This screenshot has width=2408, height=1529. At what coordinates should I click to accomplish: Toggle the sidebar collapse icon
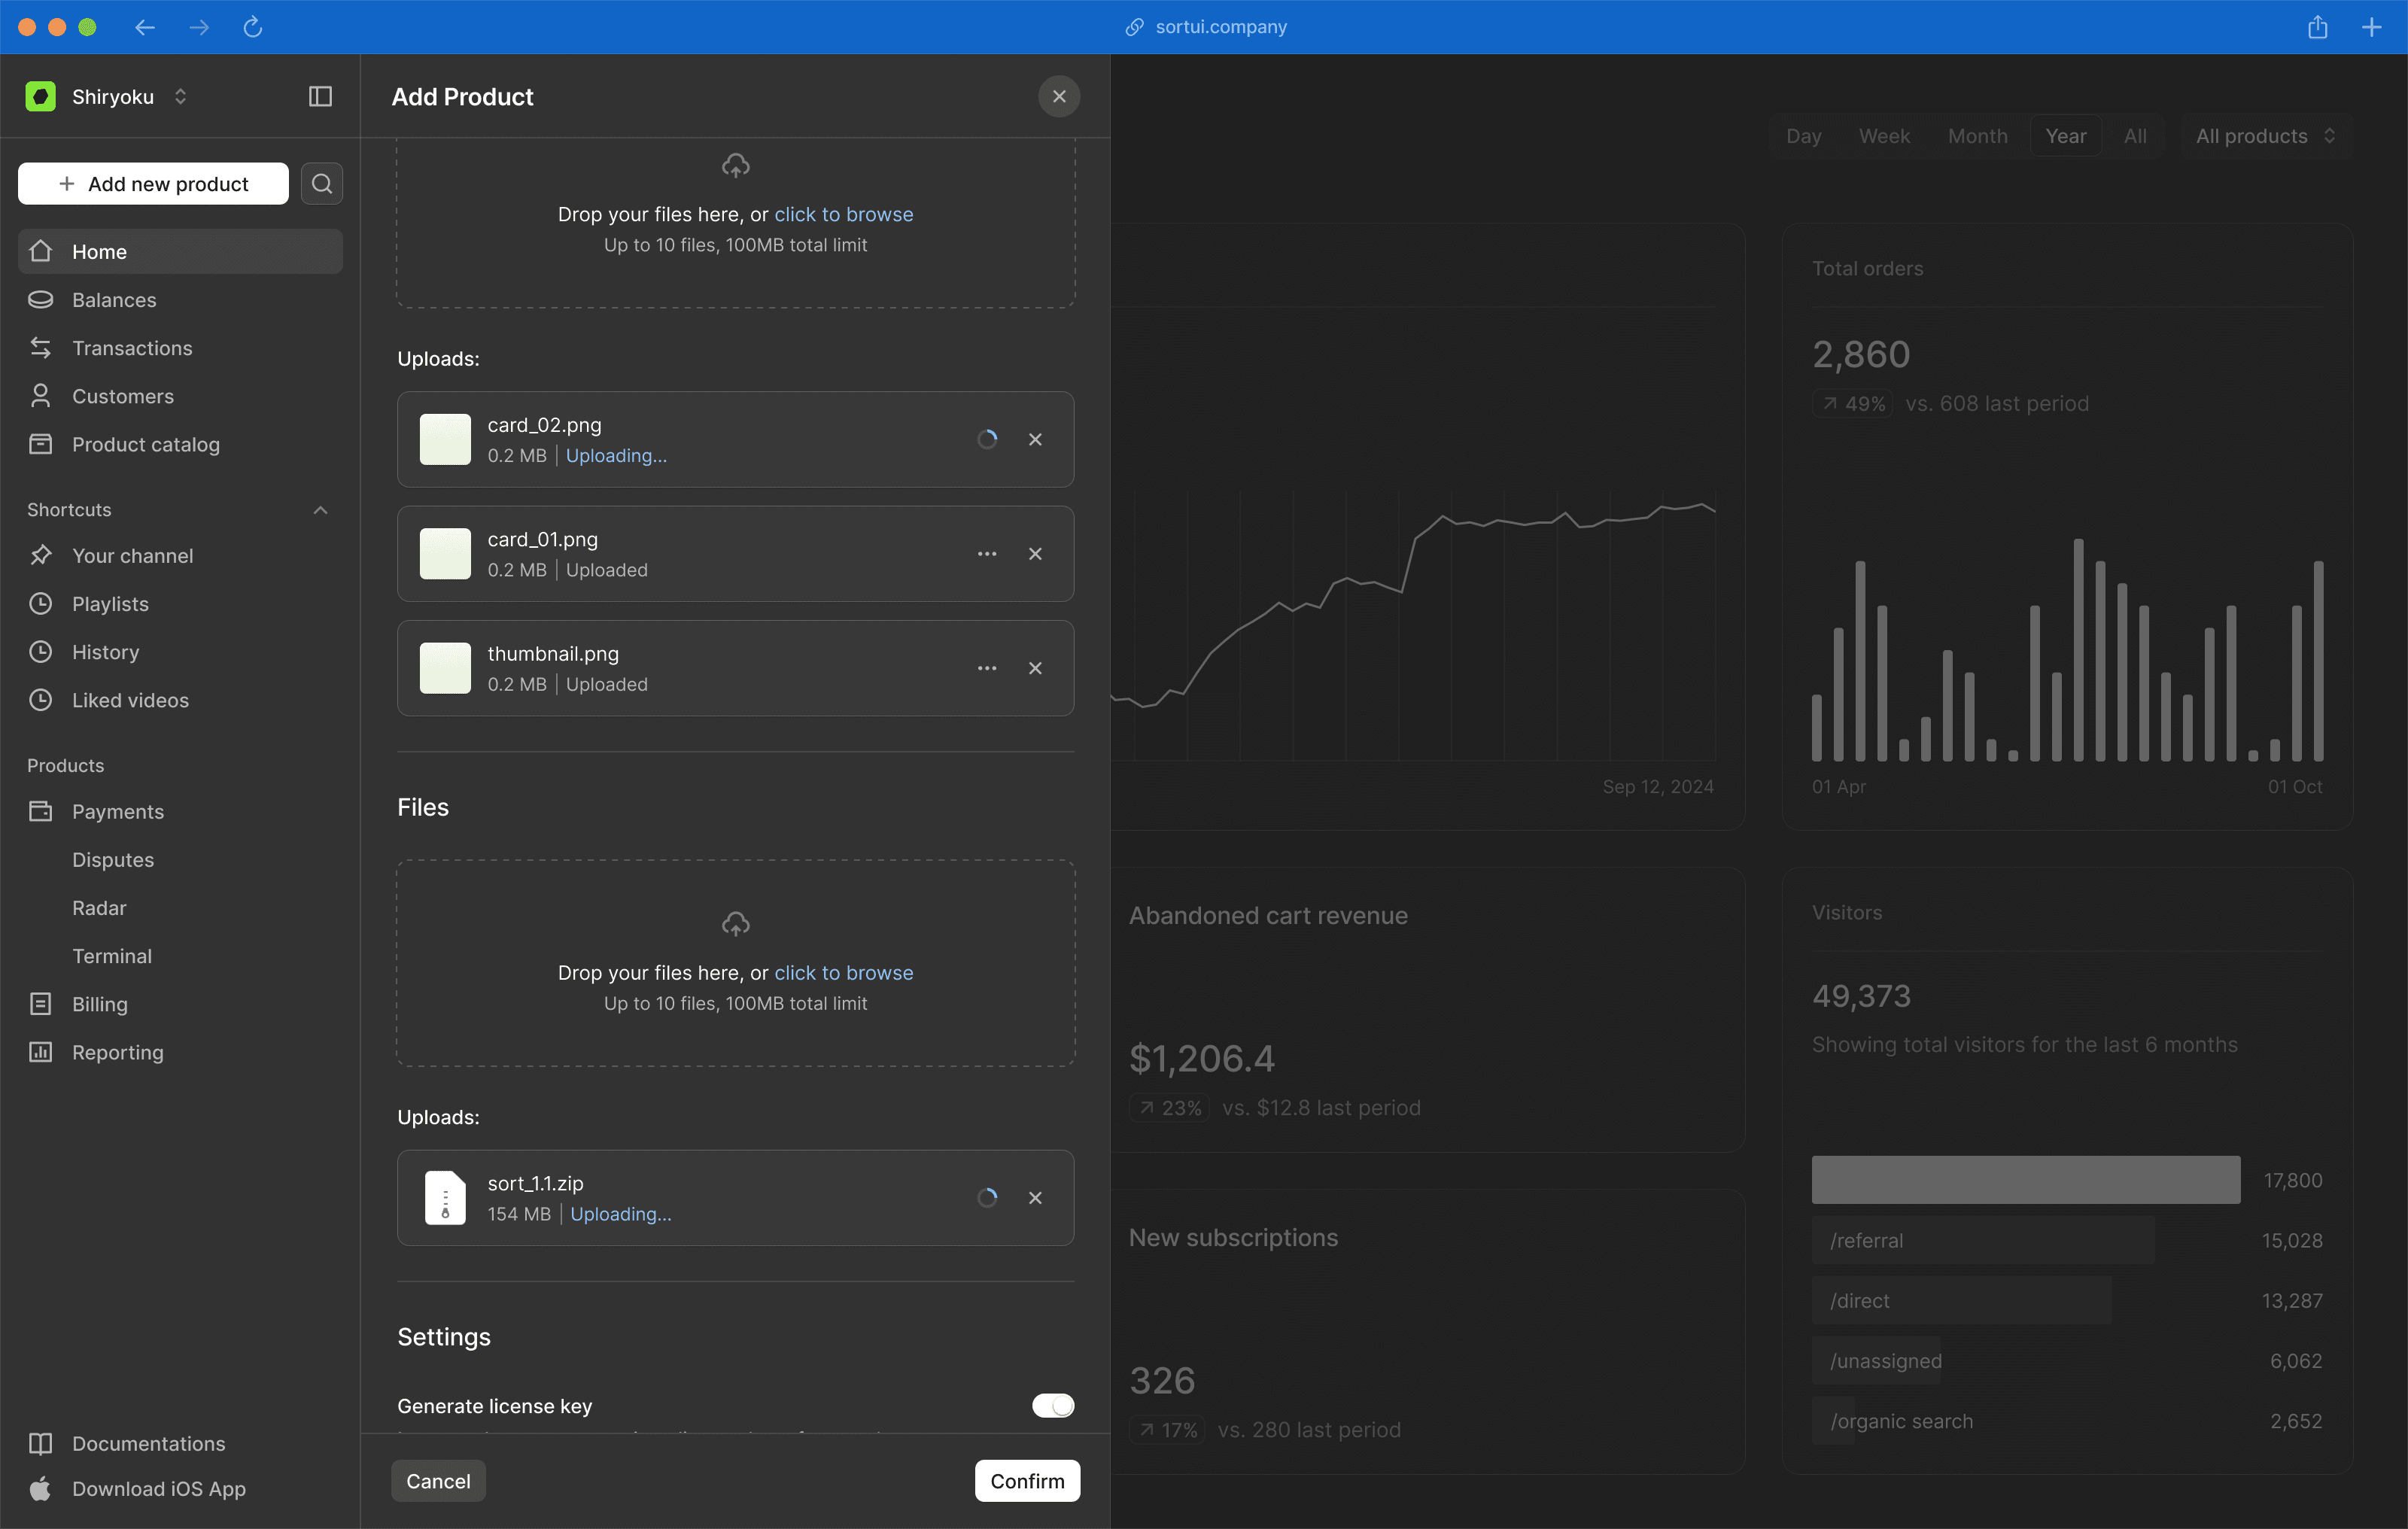(x=320, y=96)
